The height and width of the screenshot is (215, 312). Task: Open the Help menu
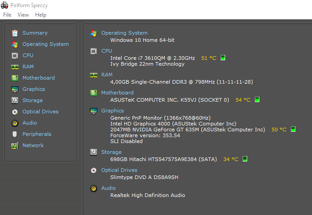(x=41, y=15)
